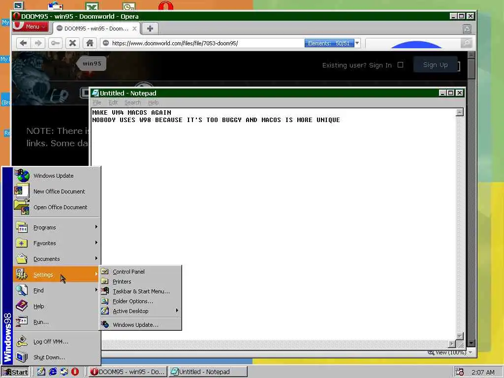Click the Opera back arrow button
This screenshot has height=378, width=504.
(23, 43)
